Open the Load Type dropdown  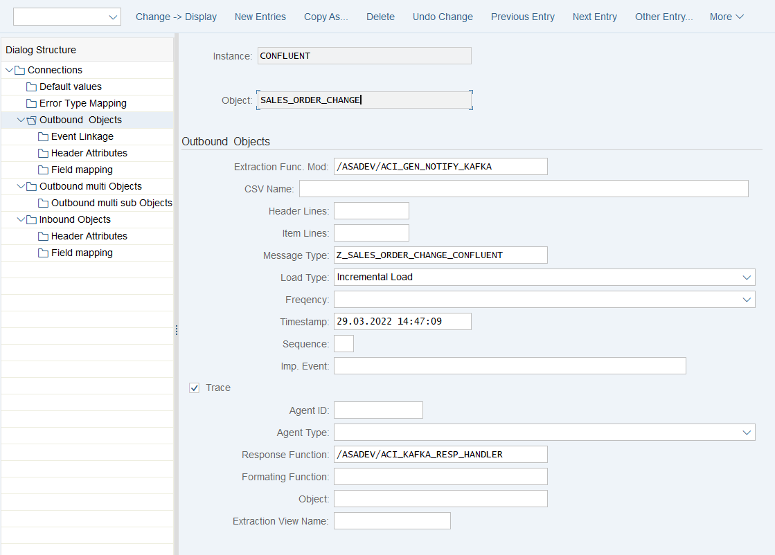747,277
